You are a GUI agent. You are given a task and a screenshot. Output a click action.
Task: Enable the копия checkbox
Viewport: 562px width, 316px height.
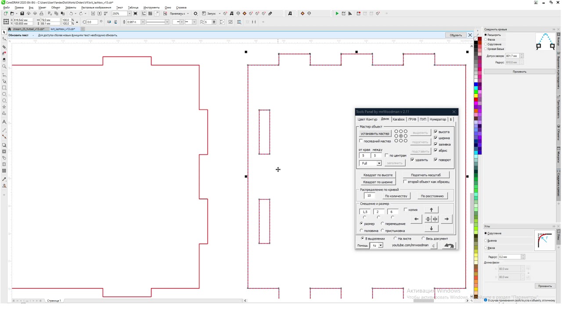pos(405,210)
